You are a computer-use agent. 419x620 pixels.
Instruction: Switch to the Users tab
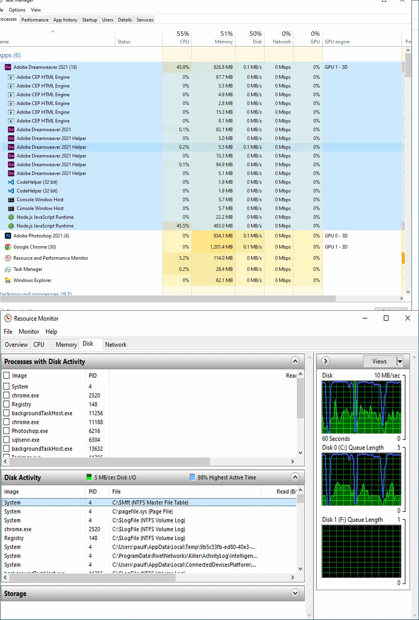[x=108, y=20]
